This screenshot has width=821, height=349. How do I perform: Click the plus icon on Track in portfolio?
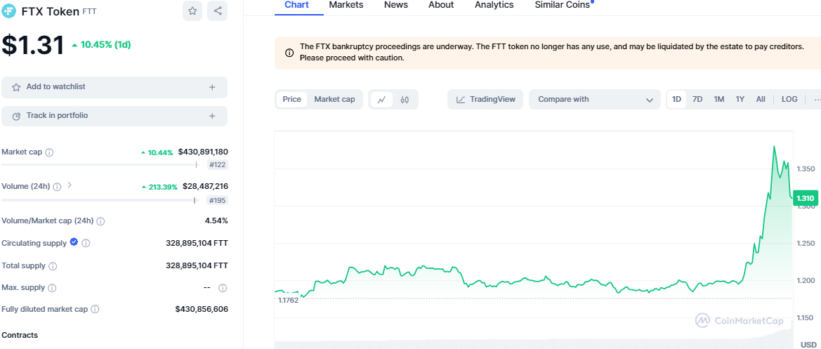[212, 116]
